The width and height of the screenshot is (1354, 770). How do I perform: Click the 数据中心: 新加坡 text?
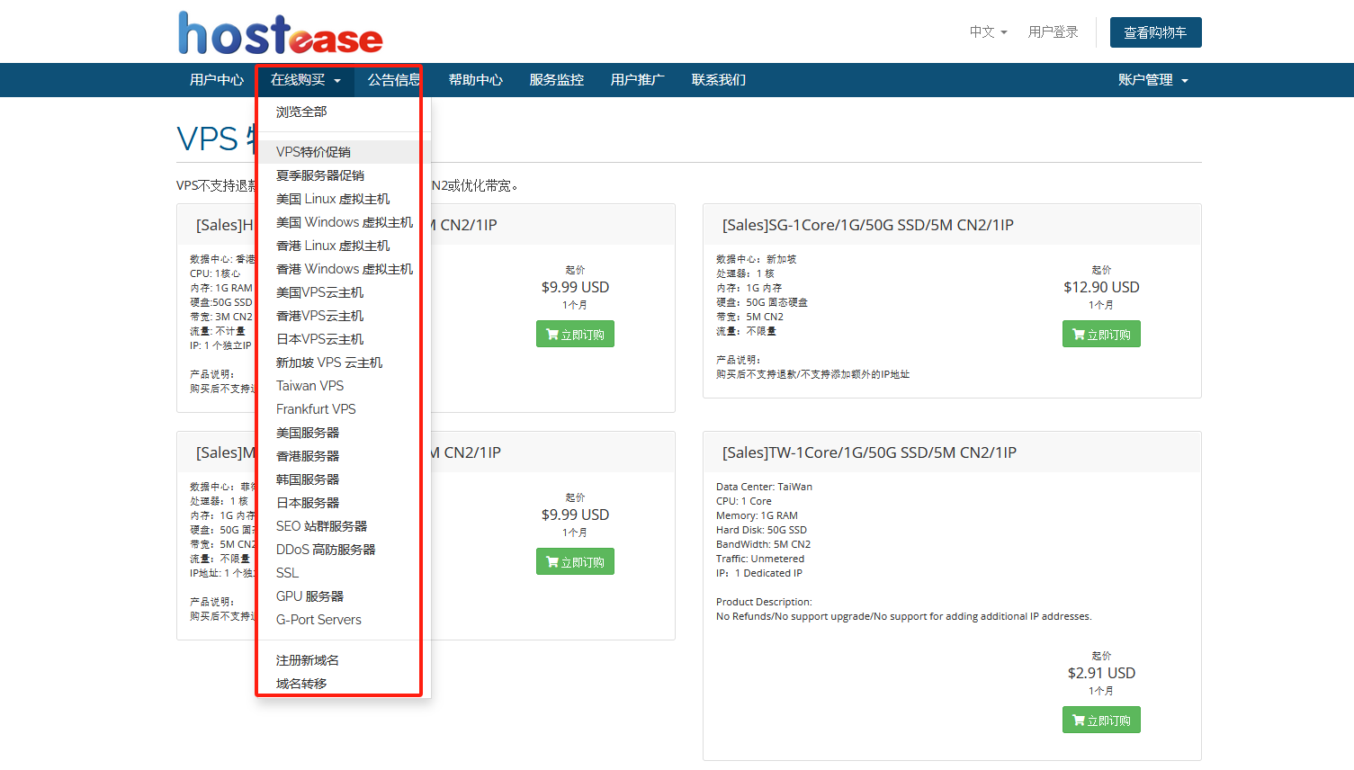[756, 259]
